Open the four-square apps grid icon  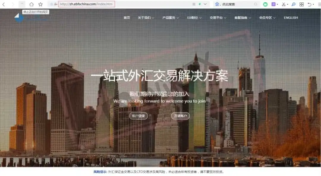[x=301, y=4]
